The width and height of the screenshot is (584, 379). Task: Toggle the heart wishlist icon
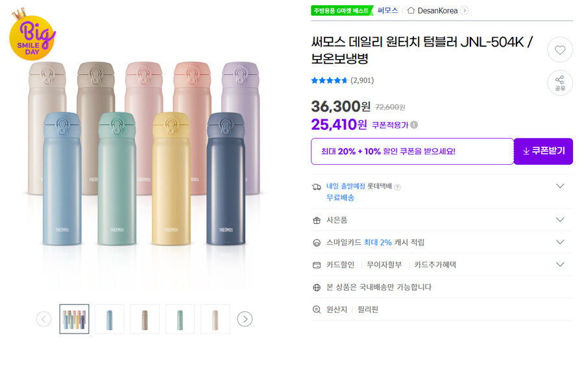tap(560, 50)
